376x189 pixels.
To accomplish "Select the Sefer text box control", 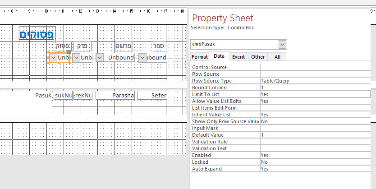I will click(152, 96).
